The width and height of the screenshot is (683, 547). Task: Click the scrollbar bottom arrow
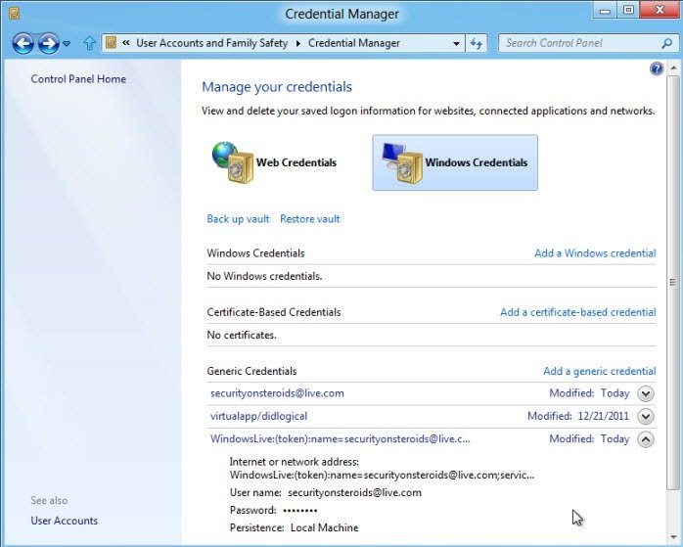tap(673, 538)
